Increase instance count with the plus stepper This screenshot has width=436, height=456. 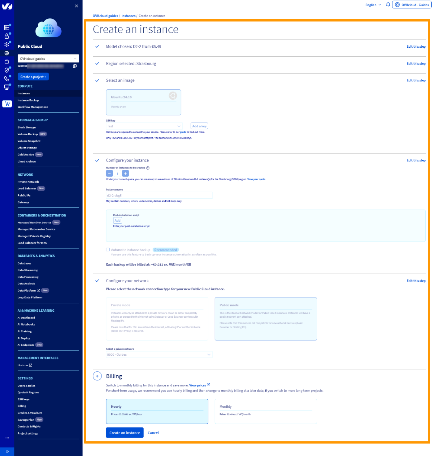[125, 173]
